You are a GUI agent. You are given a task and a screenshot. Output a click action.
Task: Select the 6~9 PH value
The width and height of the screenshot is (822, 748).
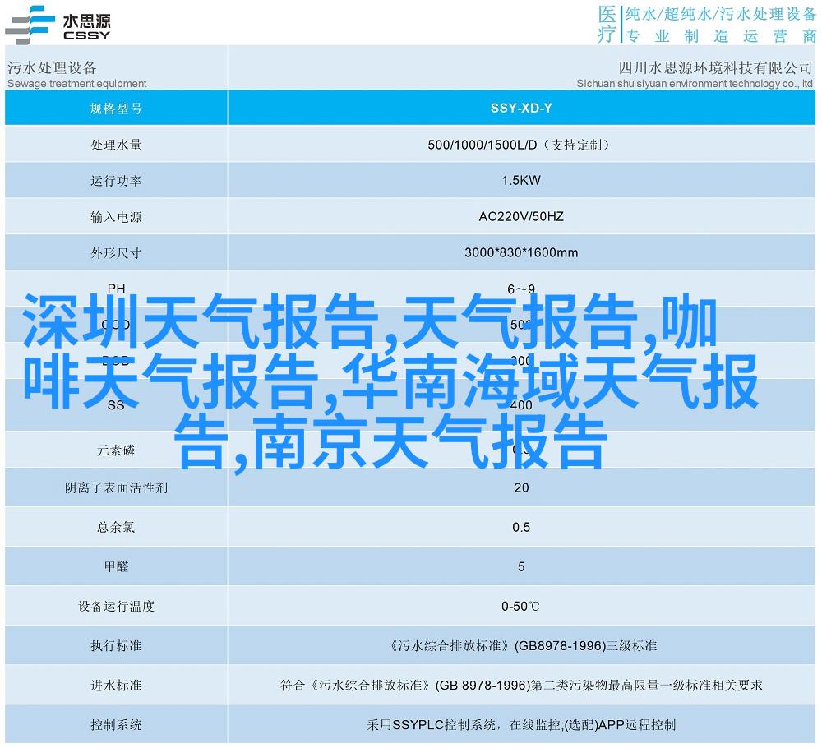(x=521, y=289)
